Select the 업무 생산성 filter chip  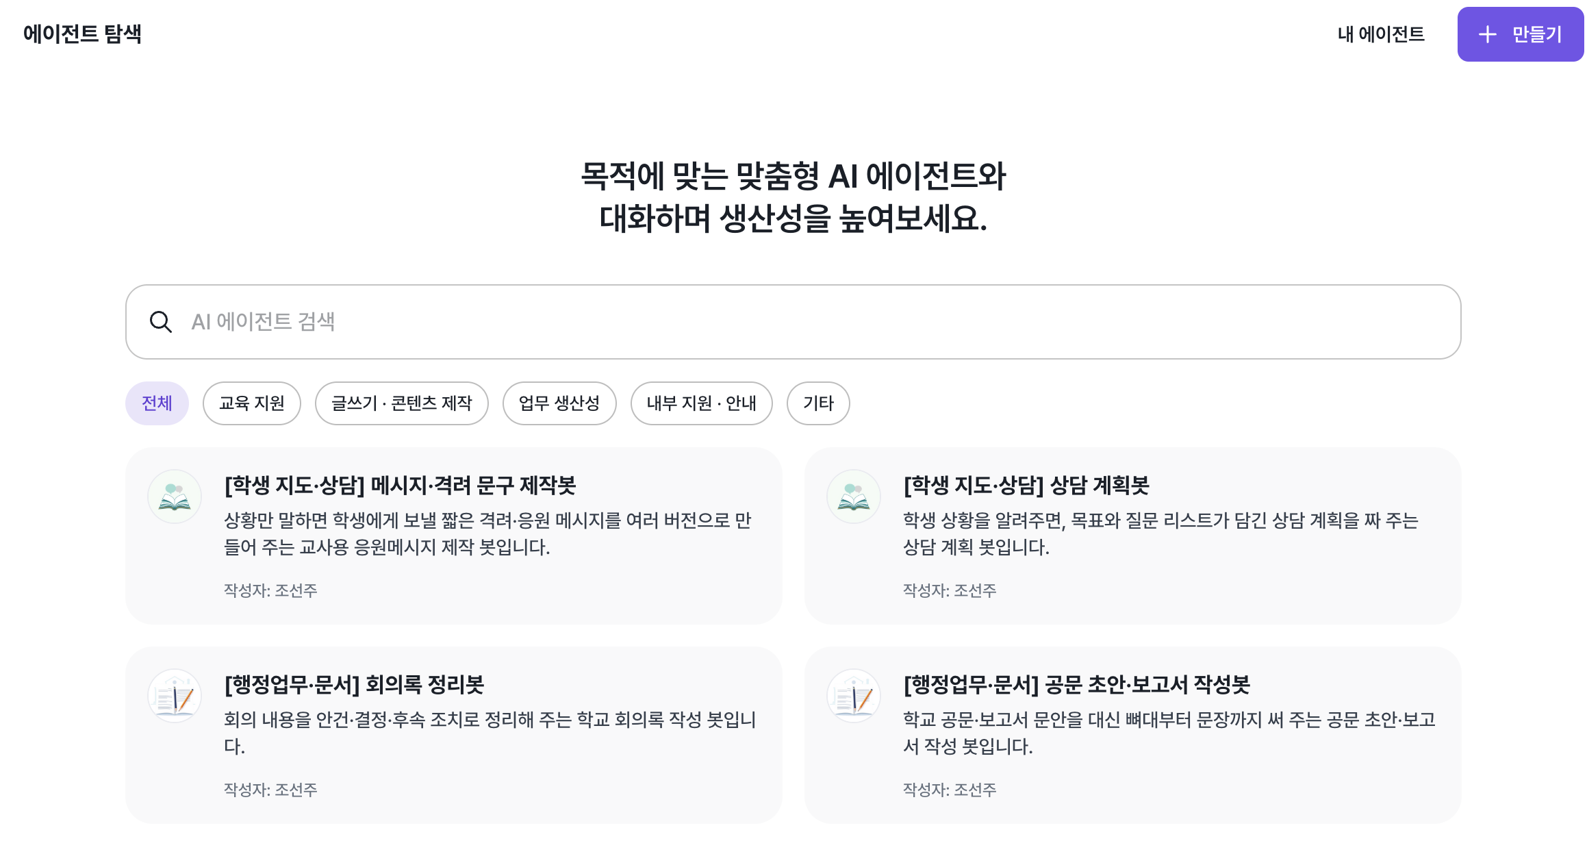[x=559, y=403]
